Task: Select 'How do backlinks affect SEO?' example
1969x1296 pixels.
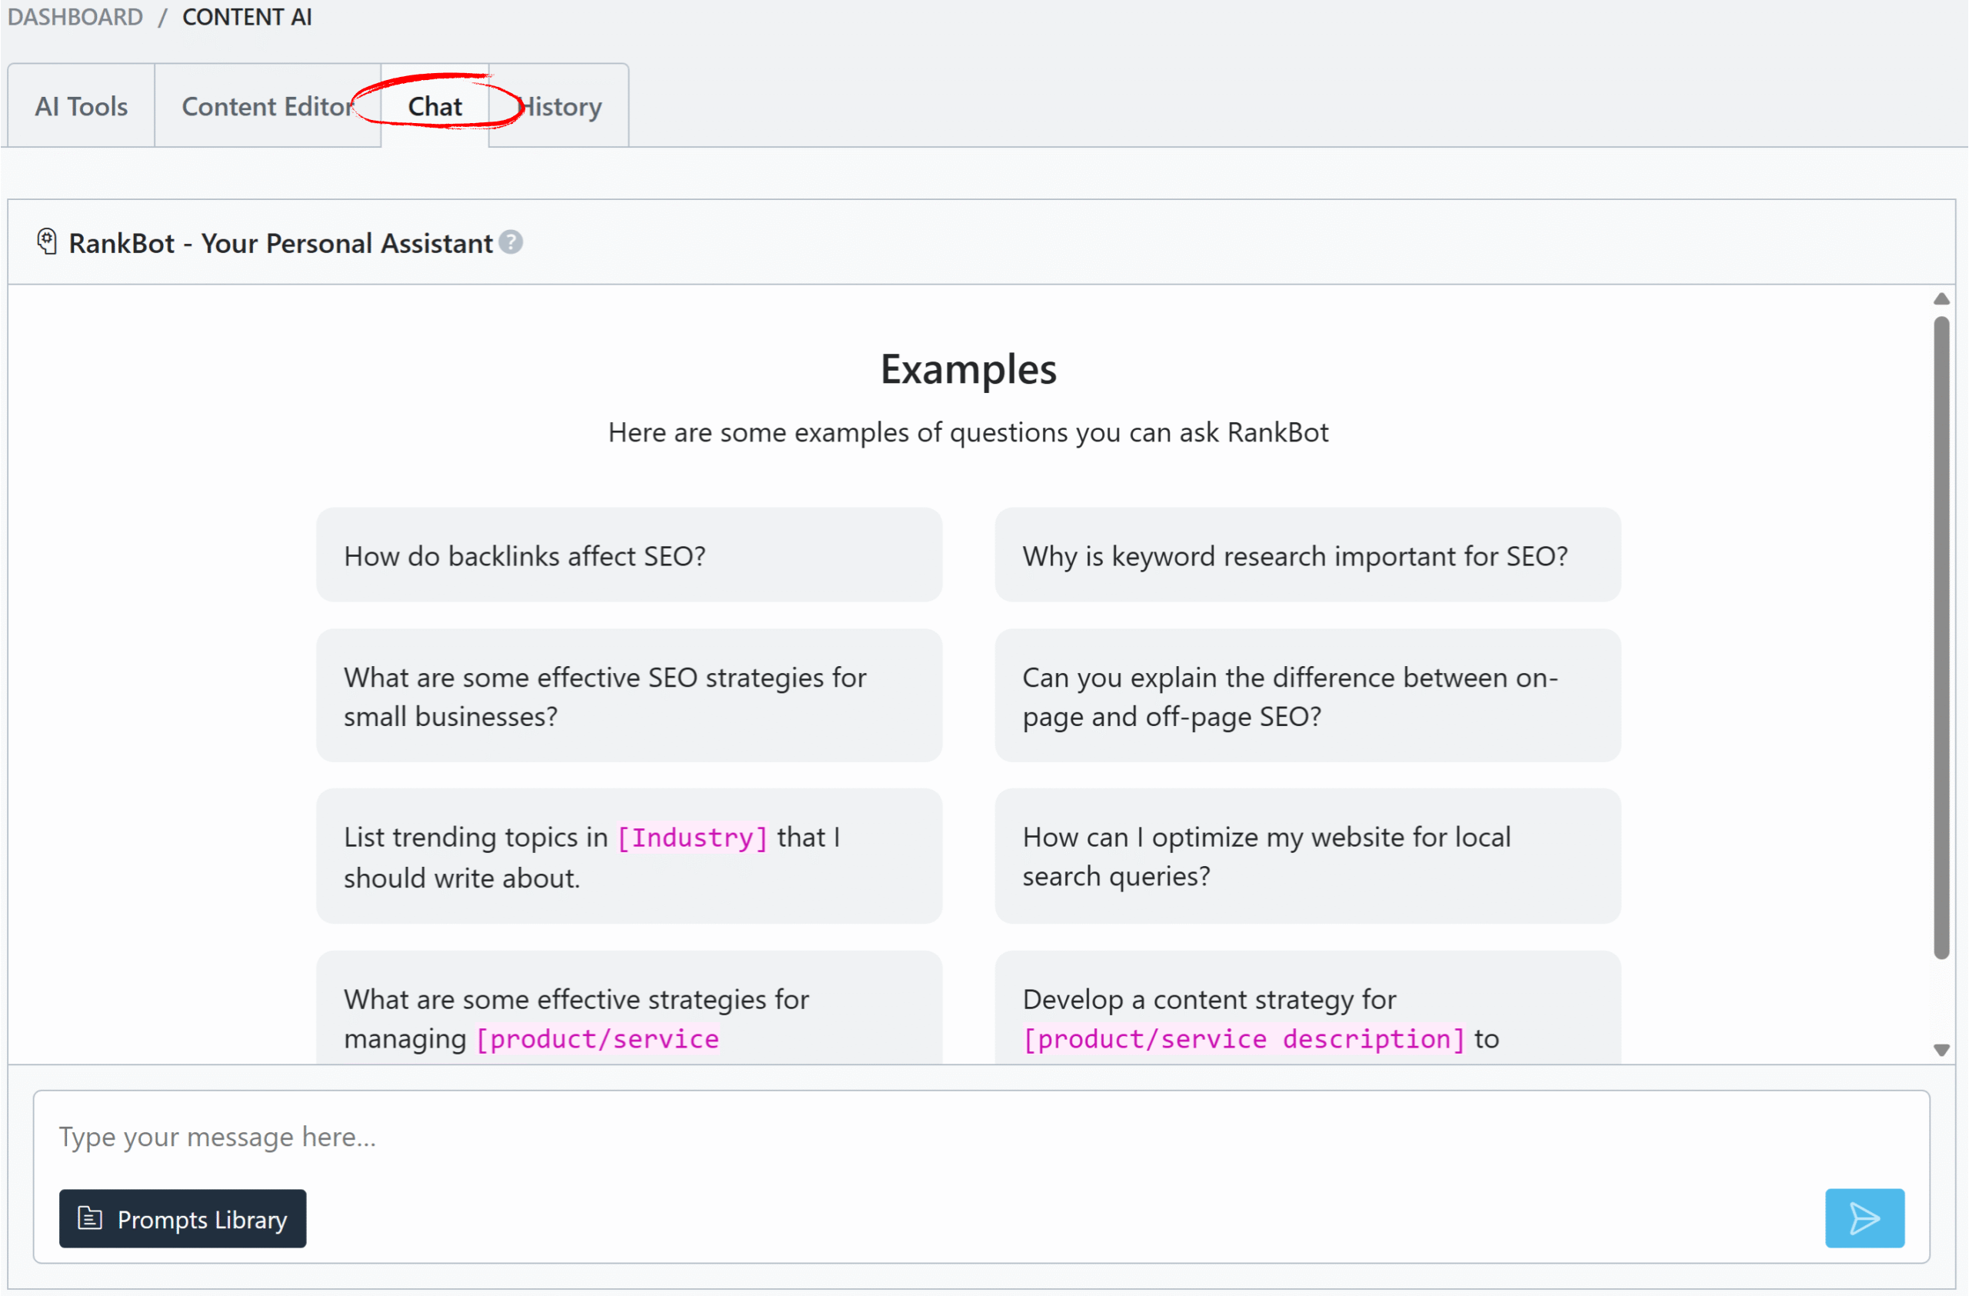Action: pos(628,555)
